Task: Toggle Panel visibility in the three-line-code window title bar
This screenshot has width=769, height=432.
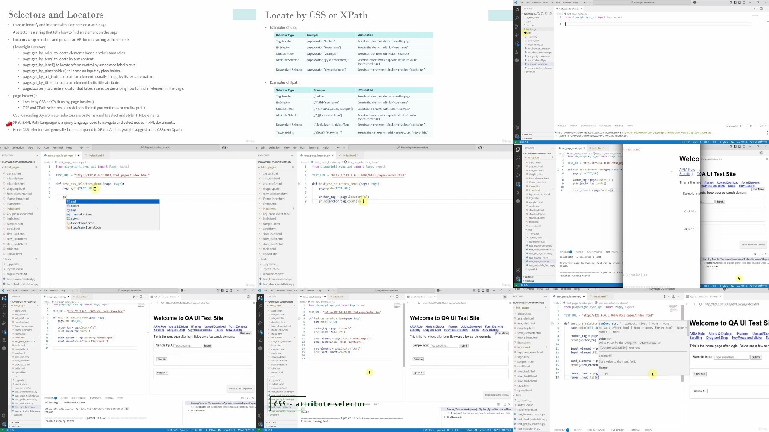Action: click(739, 3)
